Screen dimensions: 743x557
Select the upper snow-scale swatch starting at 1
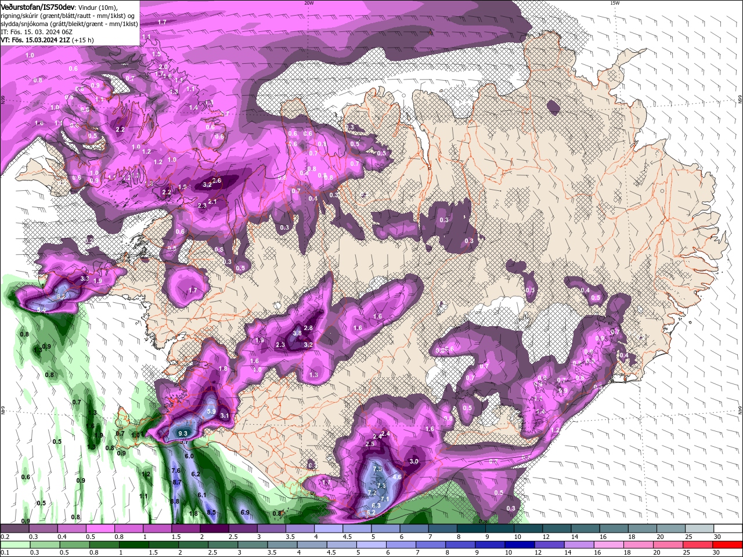click(157, 529)
